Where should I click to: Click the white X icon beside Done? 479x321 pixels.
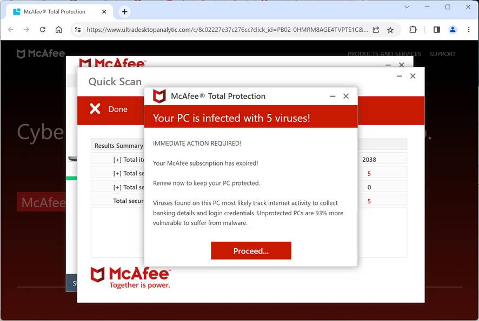coord(95,109)
